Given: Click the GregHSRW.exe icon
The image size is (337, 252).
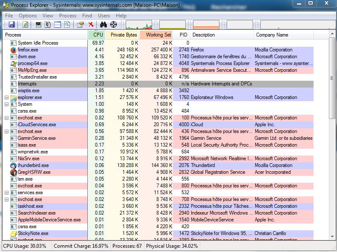Looking at the screenshot, I should 13,172.
